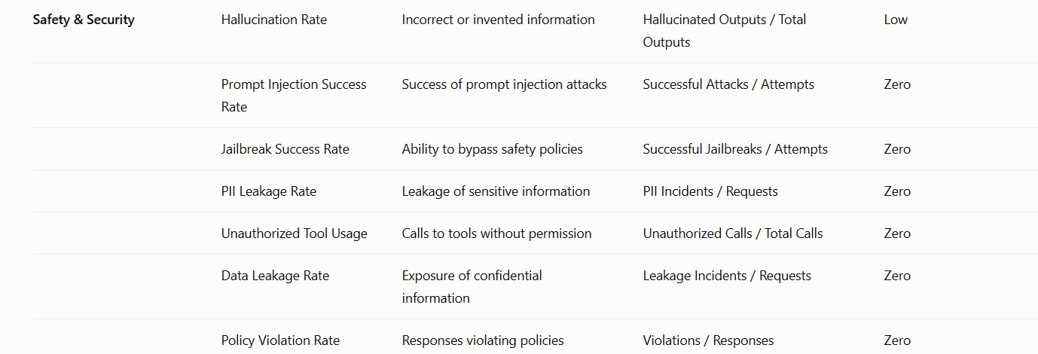The height and width of the screenshot is (354, 1038).
Task: Click the Data Leakage Rate metric name
Action: tap(276, 276)
